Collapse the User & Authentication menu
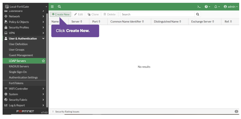The image size is (241, 119). click(x=24, y=39)
